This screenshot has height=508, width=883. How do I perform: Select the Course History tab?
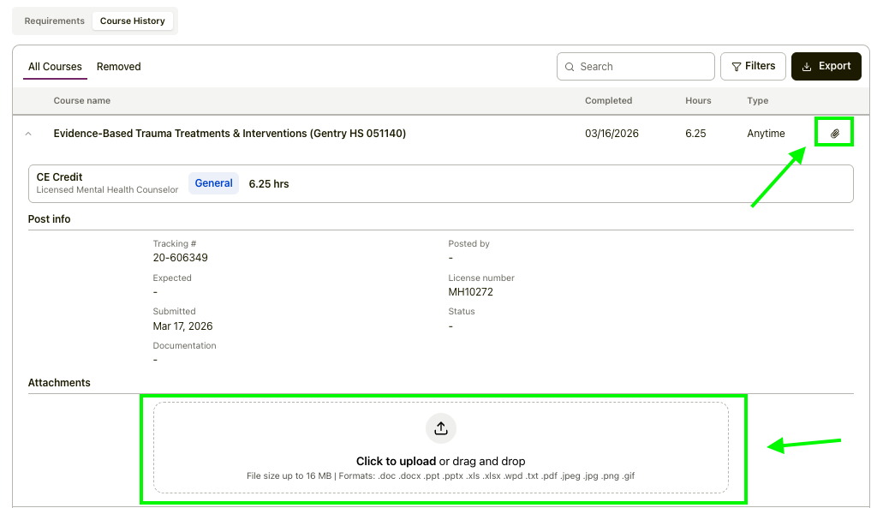[x=132, y=21]
